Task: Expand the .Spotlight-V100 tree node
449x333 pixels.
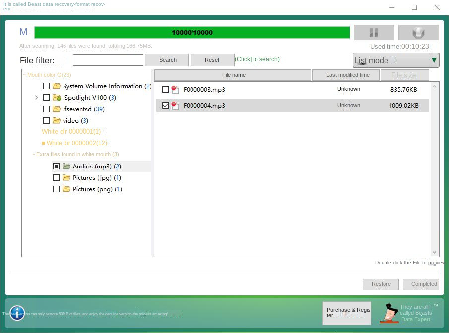Action: 36,97
